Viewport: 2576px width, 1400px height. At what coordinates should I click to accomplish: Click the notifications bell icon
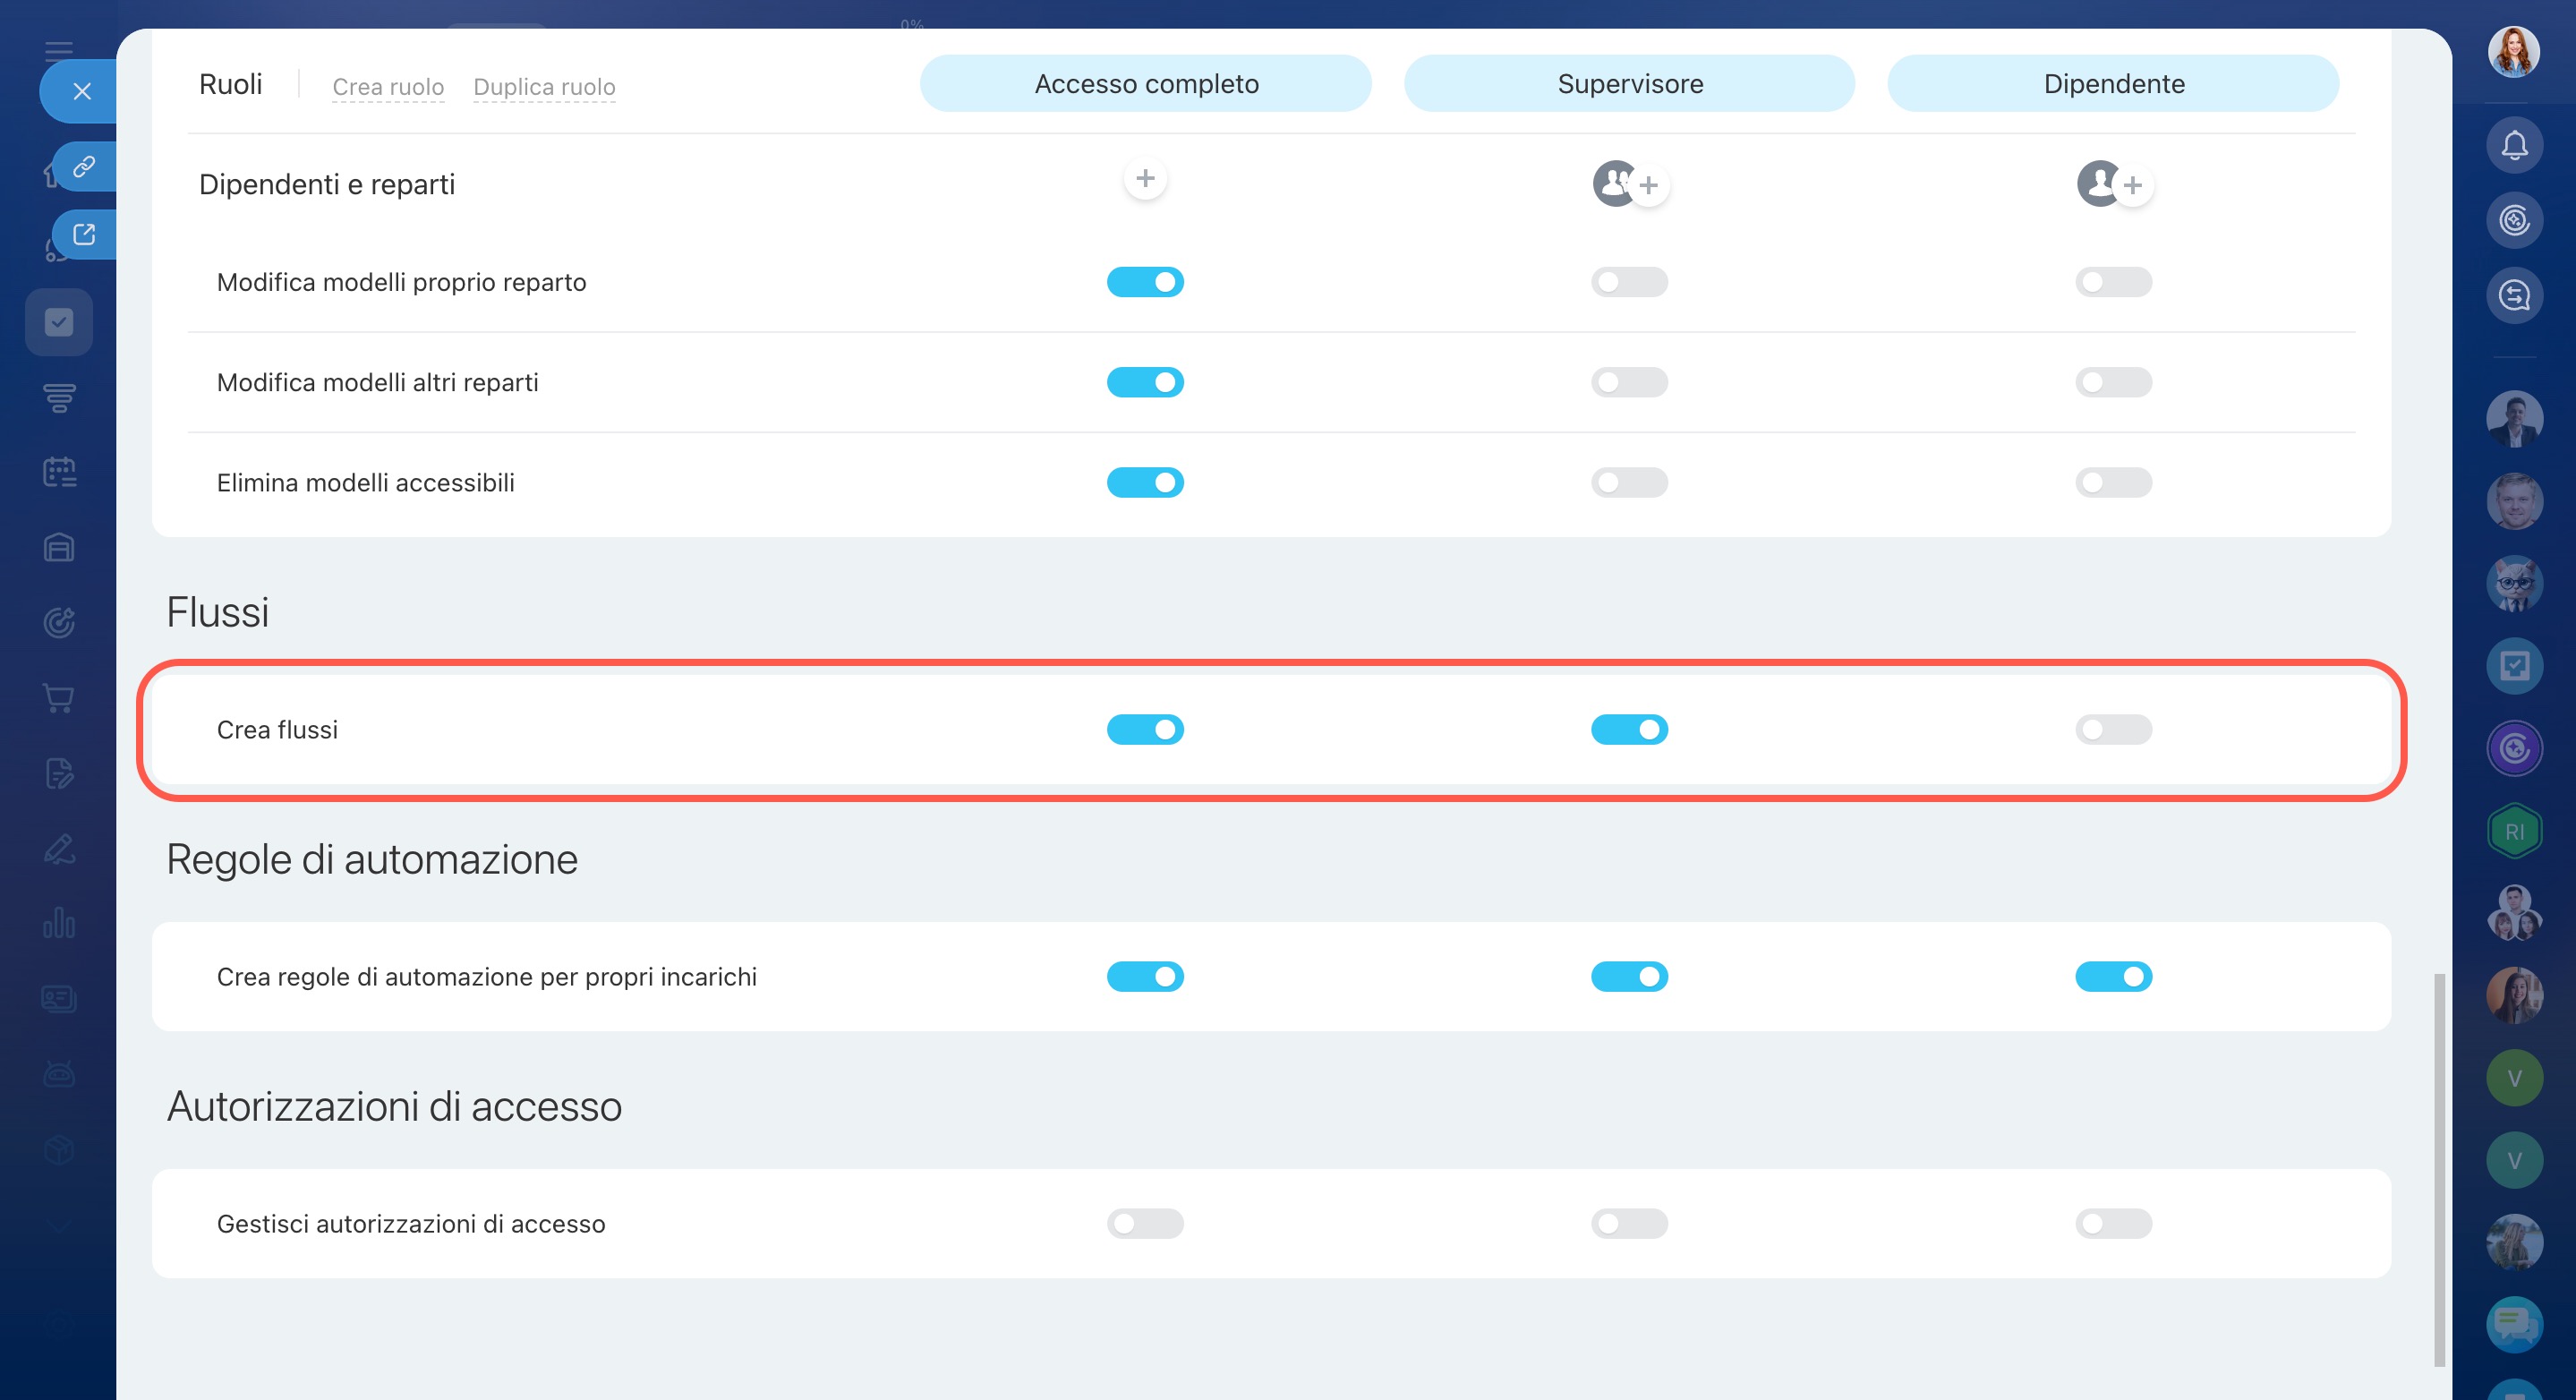point(2513,145)
